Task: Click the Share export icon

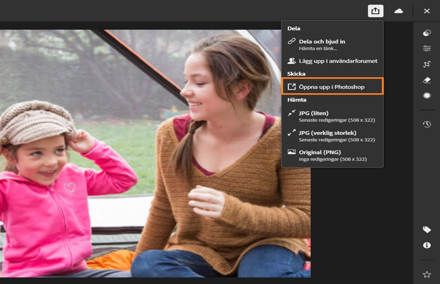Action: tap(376, 11)
